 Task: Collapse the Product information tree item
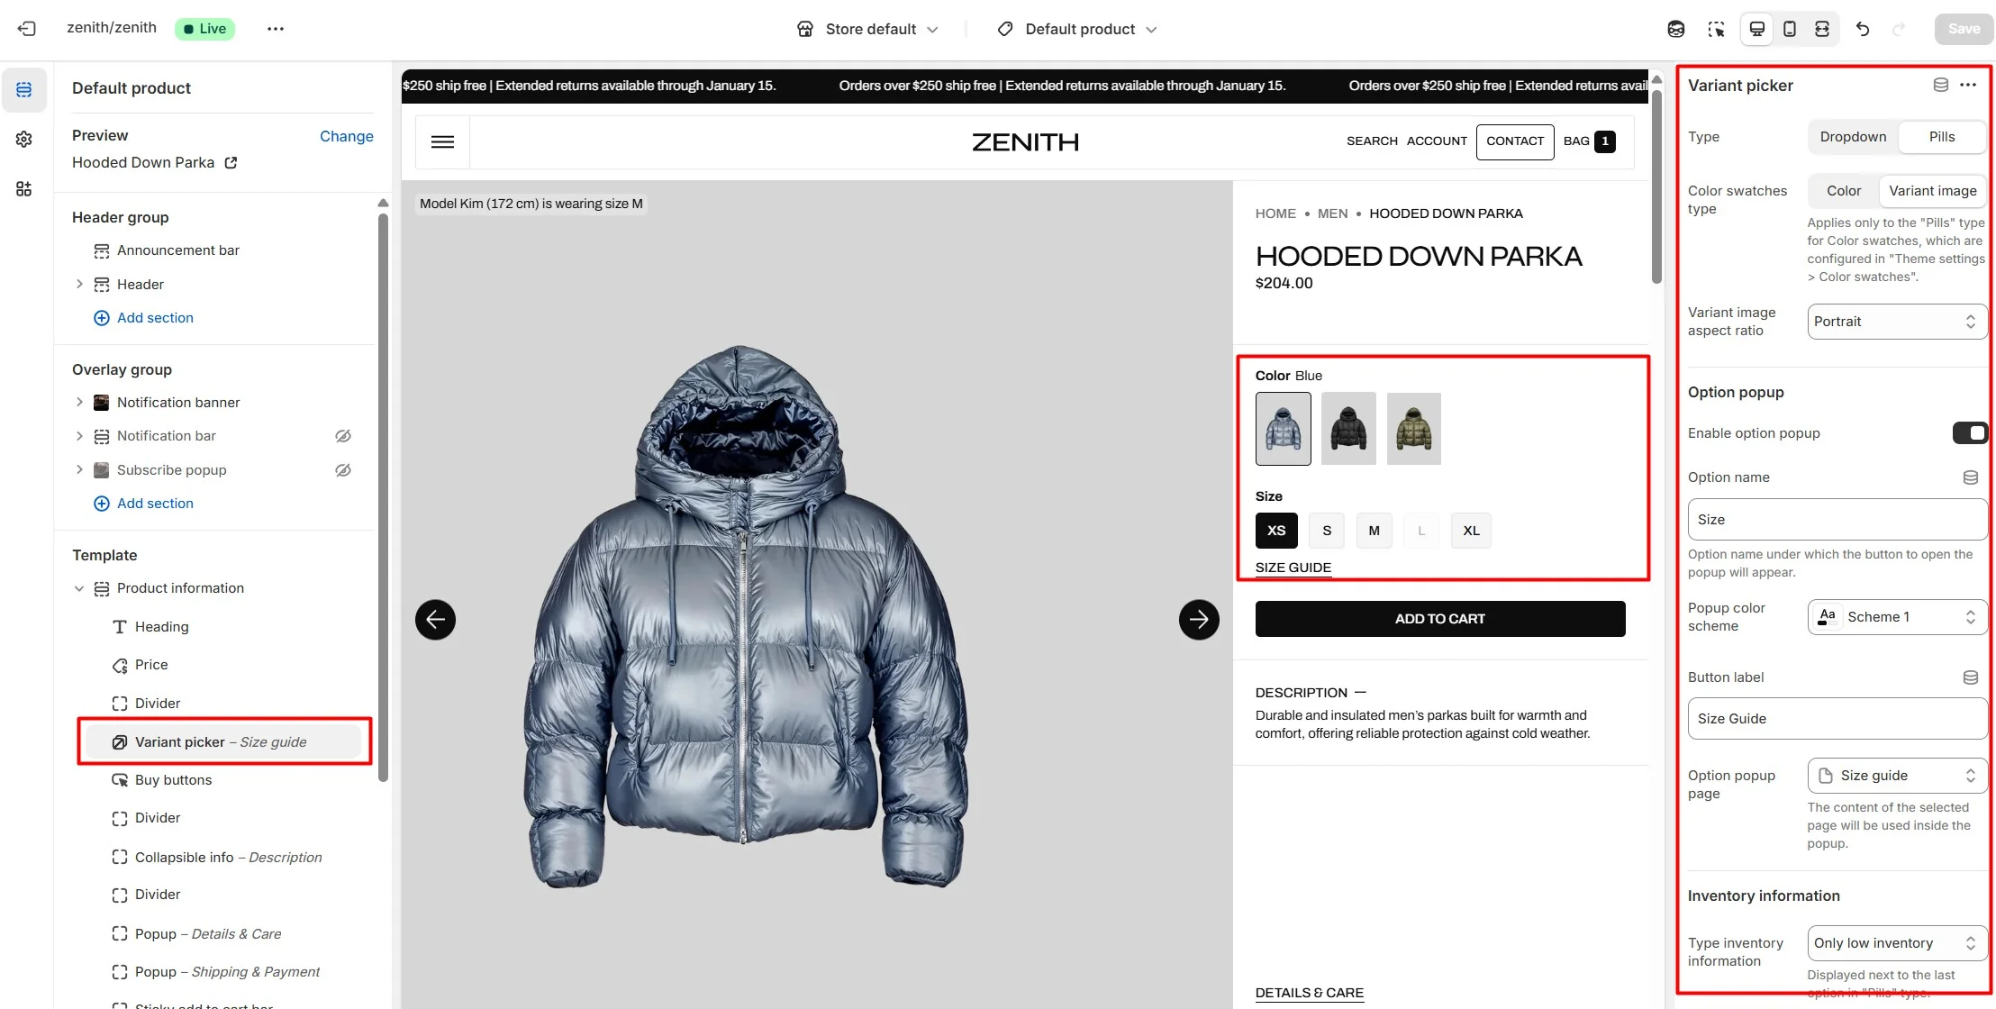point(79,588)
